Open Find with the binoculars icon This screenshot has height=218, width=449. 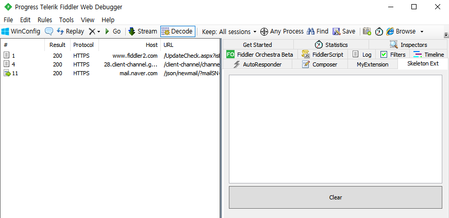coord(317,31)
